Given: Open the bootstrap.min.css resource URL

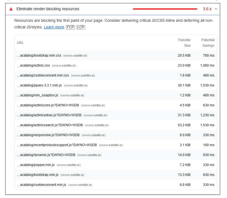Looking at the screenshot, I should click(x=39, y=56).
